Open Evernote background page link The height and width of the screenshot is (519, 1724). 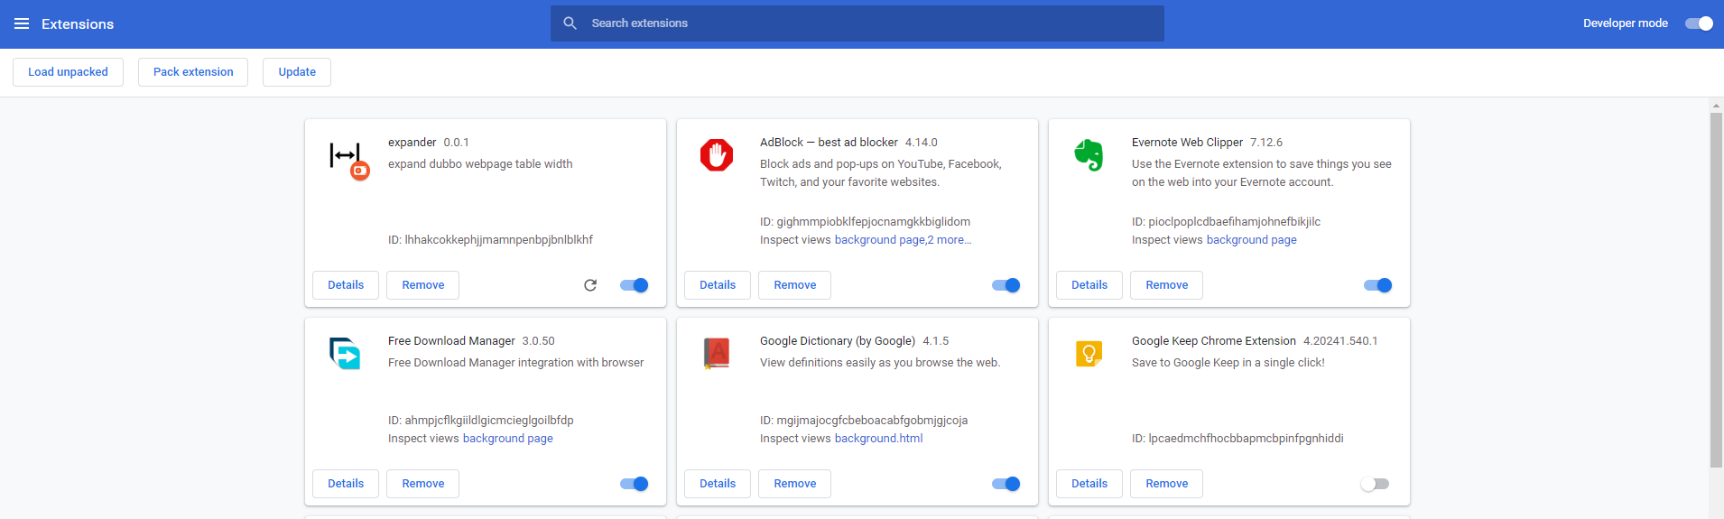point(1251,240)
